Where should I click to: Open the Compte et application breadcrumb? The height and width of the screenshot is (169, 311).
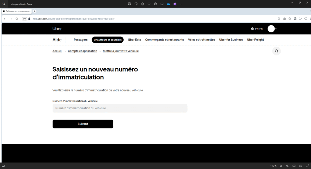click(x=83, y=51)
